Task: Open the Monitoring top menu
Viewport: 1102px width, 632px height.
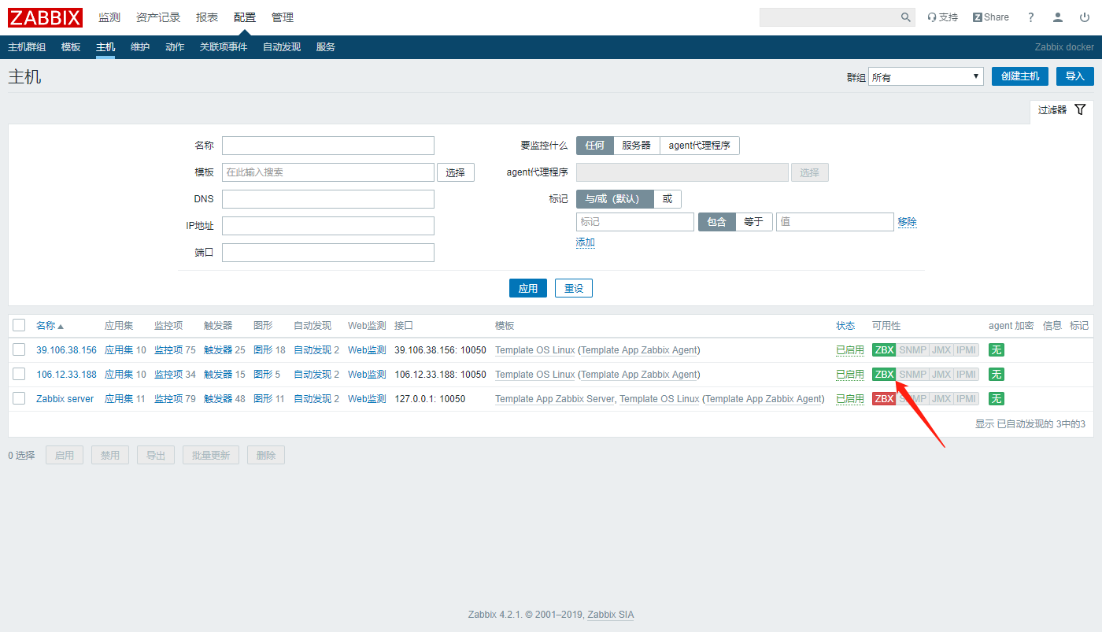Action: (x=109, y=17)
